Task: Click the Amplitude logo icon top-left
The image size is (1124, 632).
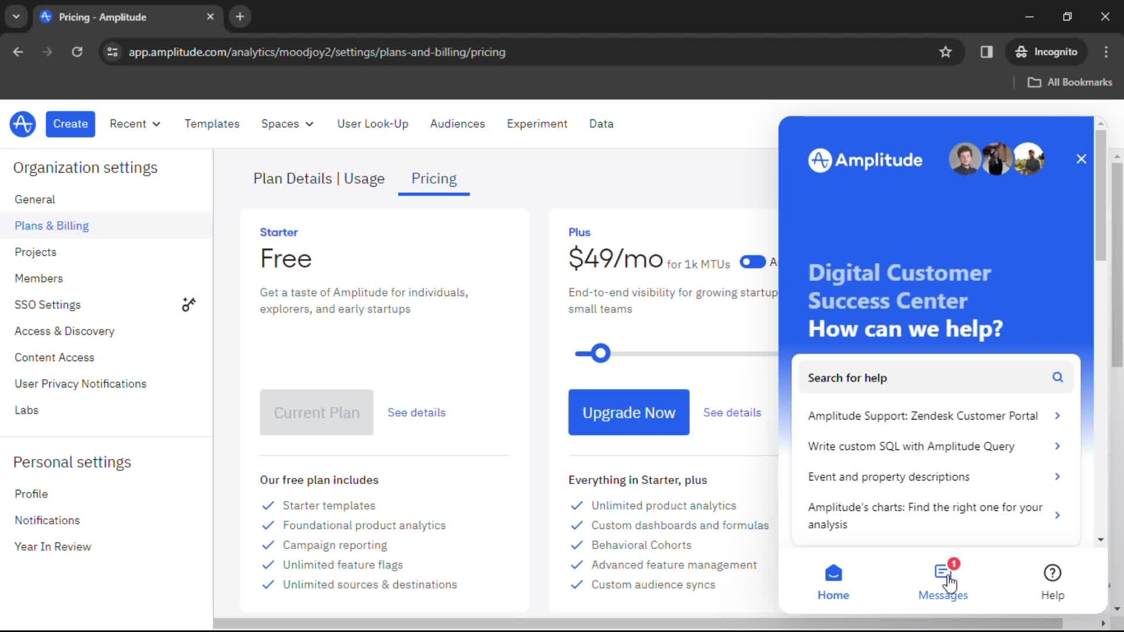Action: point(23,123)
